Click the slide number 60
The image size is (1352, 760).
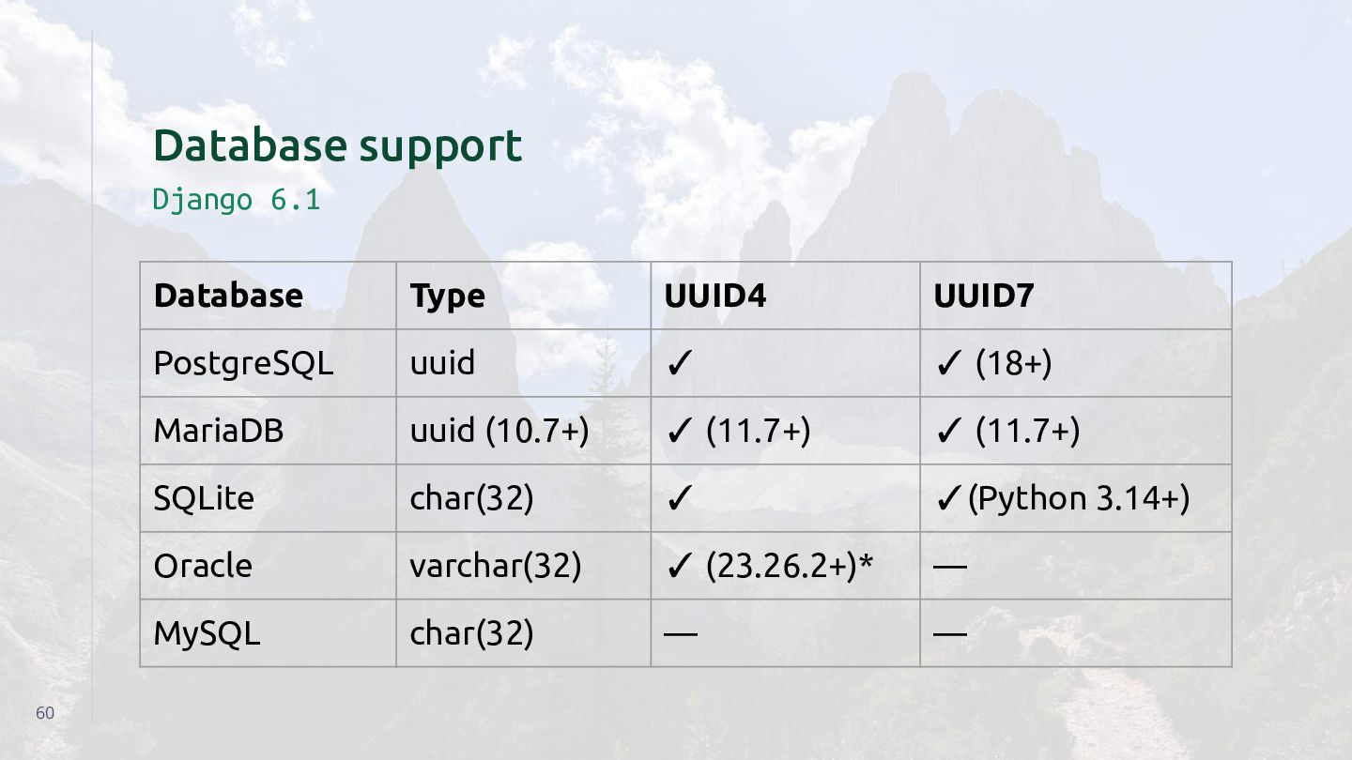(45, 713)
